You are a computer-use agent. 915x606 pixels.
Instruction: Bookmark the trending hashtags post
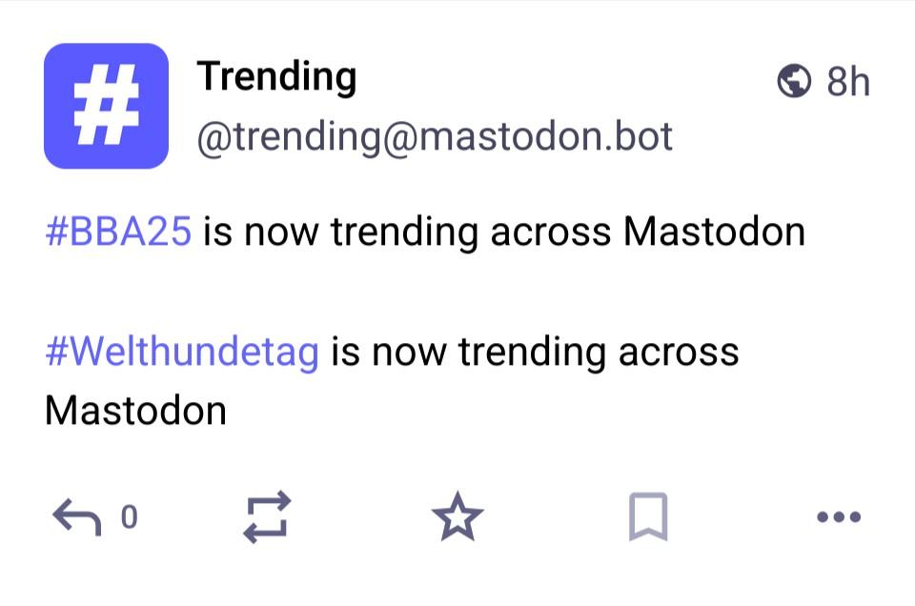[648, 517]
